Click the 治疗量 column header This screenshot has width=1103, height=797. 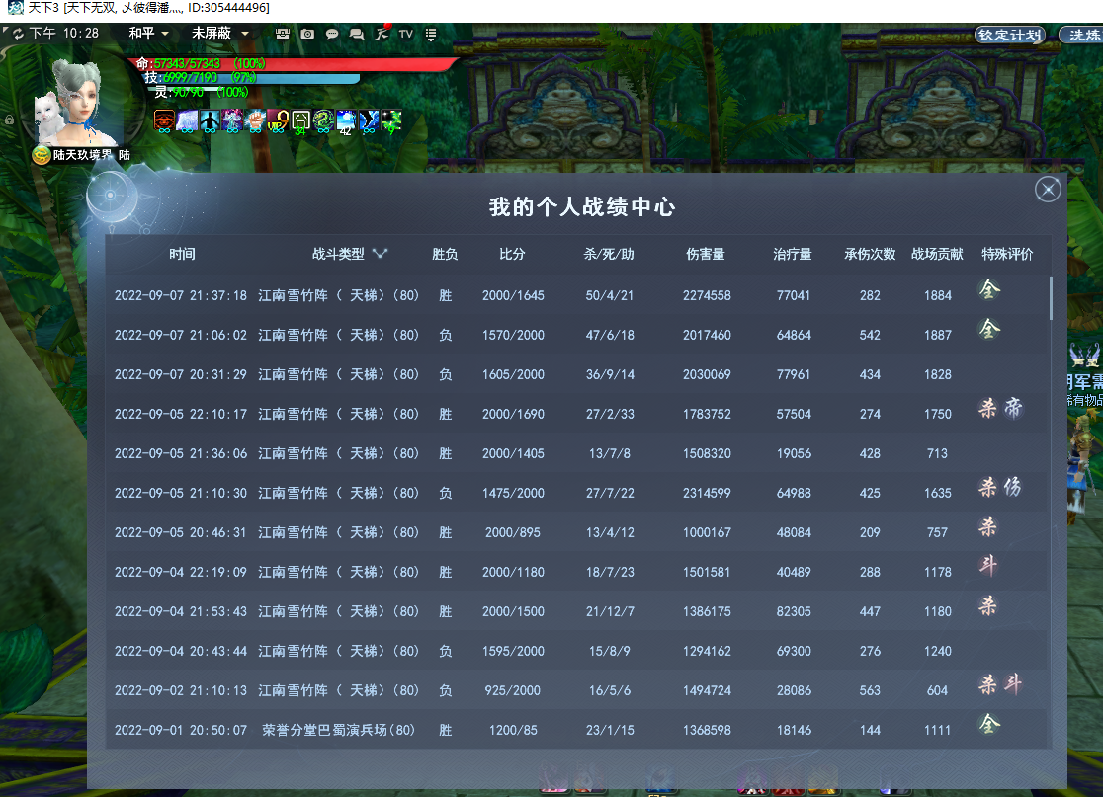[793, 254]
